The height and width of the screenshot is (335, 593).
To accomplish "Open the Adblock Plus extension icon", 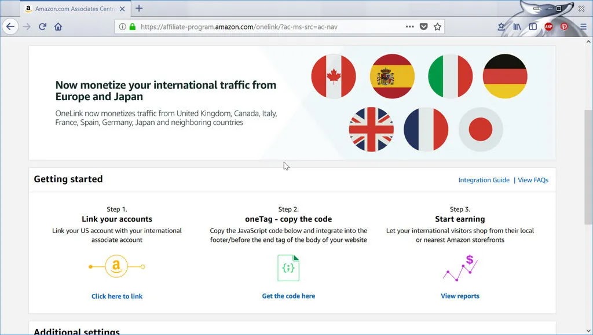I will 548,27.
